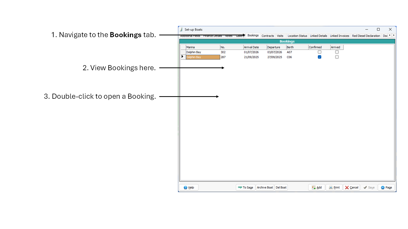The image size is (408, 229).
Task: Toggle Arrived checkbox for booking 287
Action: coord(337,57)
